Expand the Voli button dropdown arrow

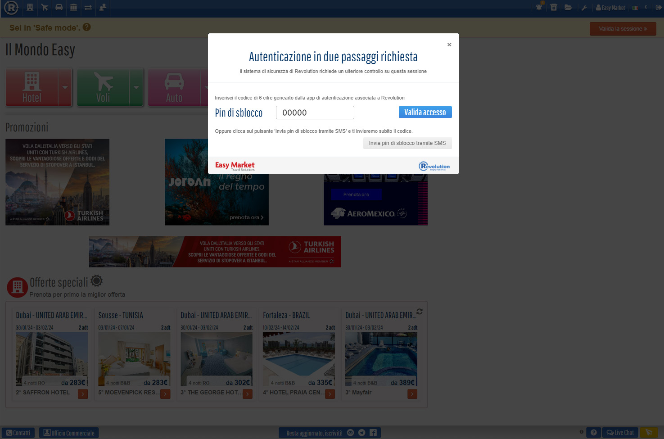point(136,87)
